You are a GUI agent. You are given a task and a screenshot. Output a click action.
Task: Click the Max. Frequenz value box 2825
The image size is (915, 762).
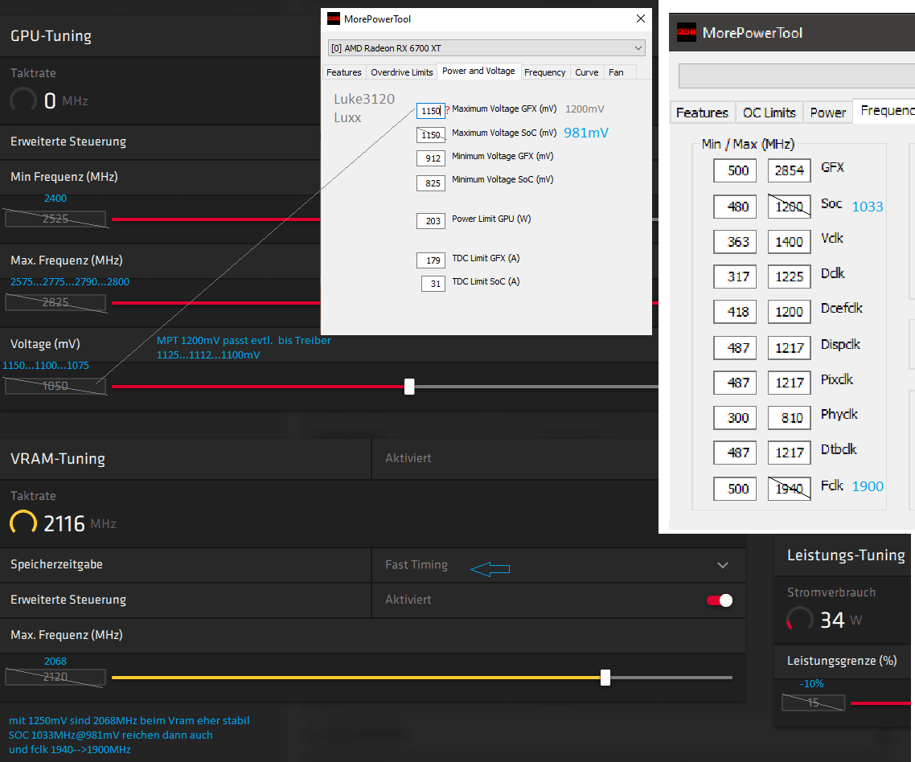click(x=55, y=302)
